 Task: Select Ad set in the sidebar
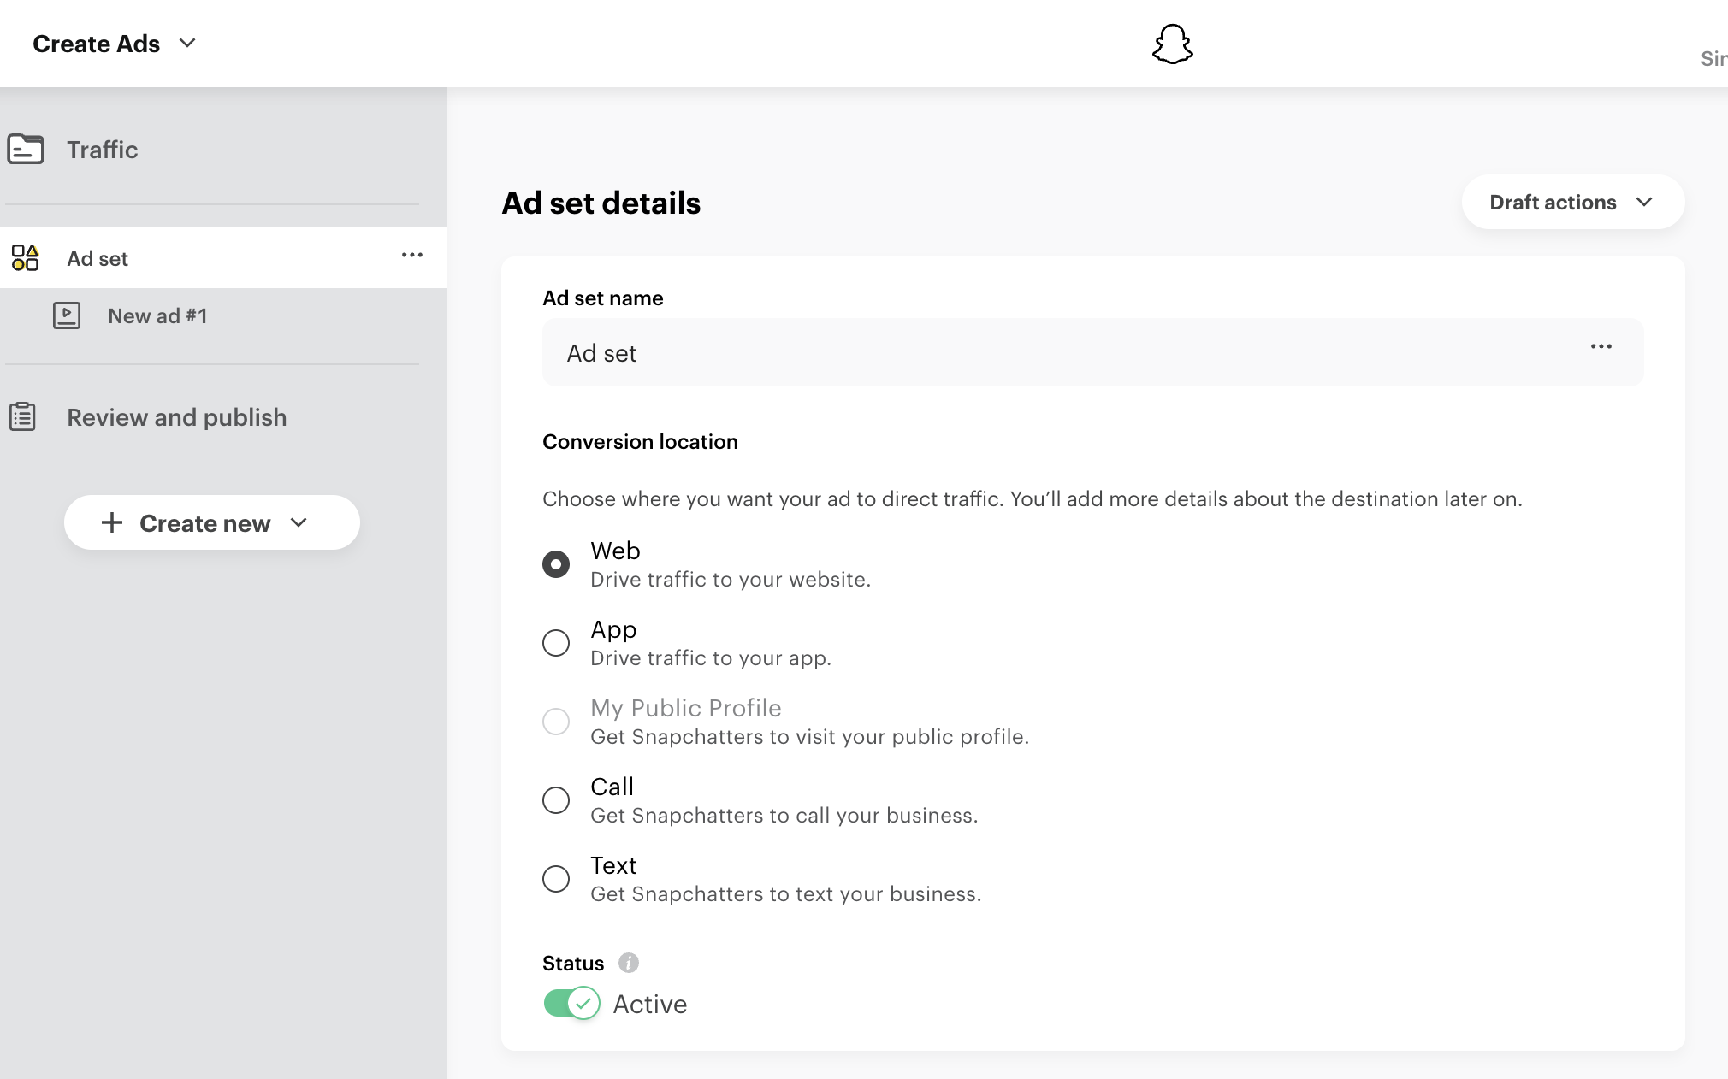(x=223, y=257)
